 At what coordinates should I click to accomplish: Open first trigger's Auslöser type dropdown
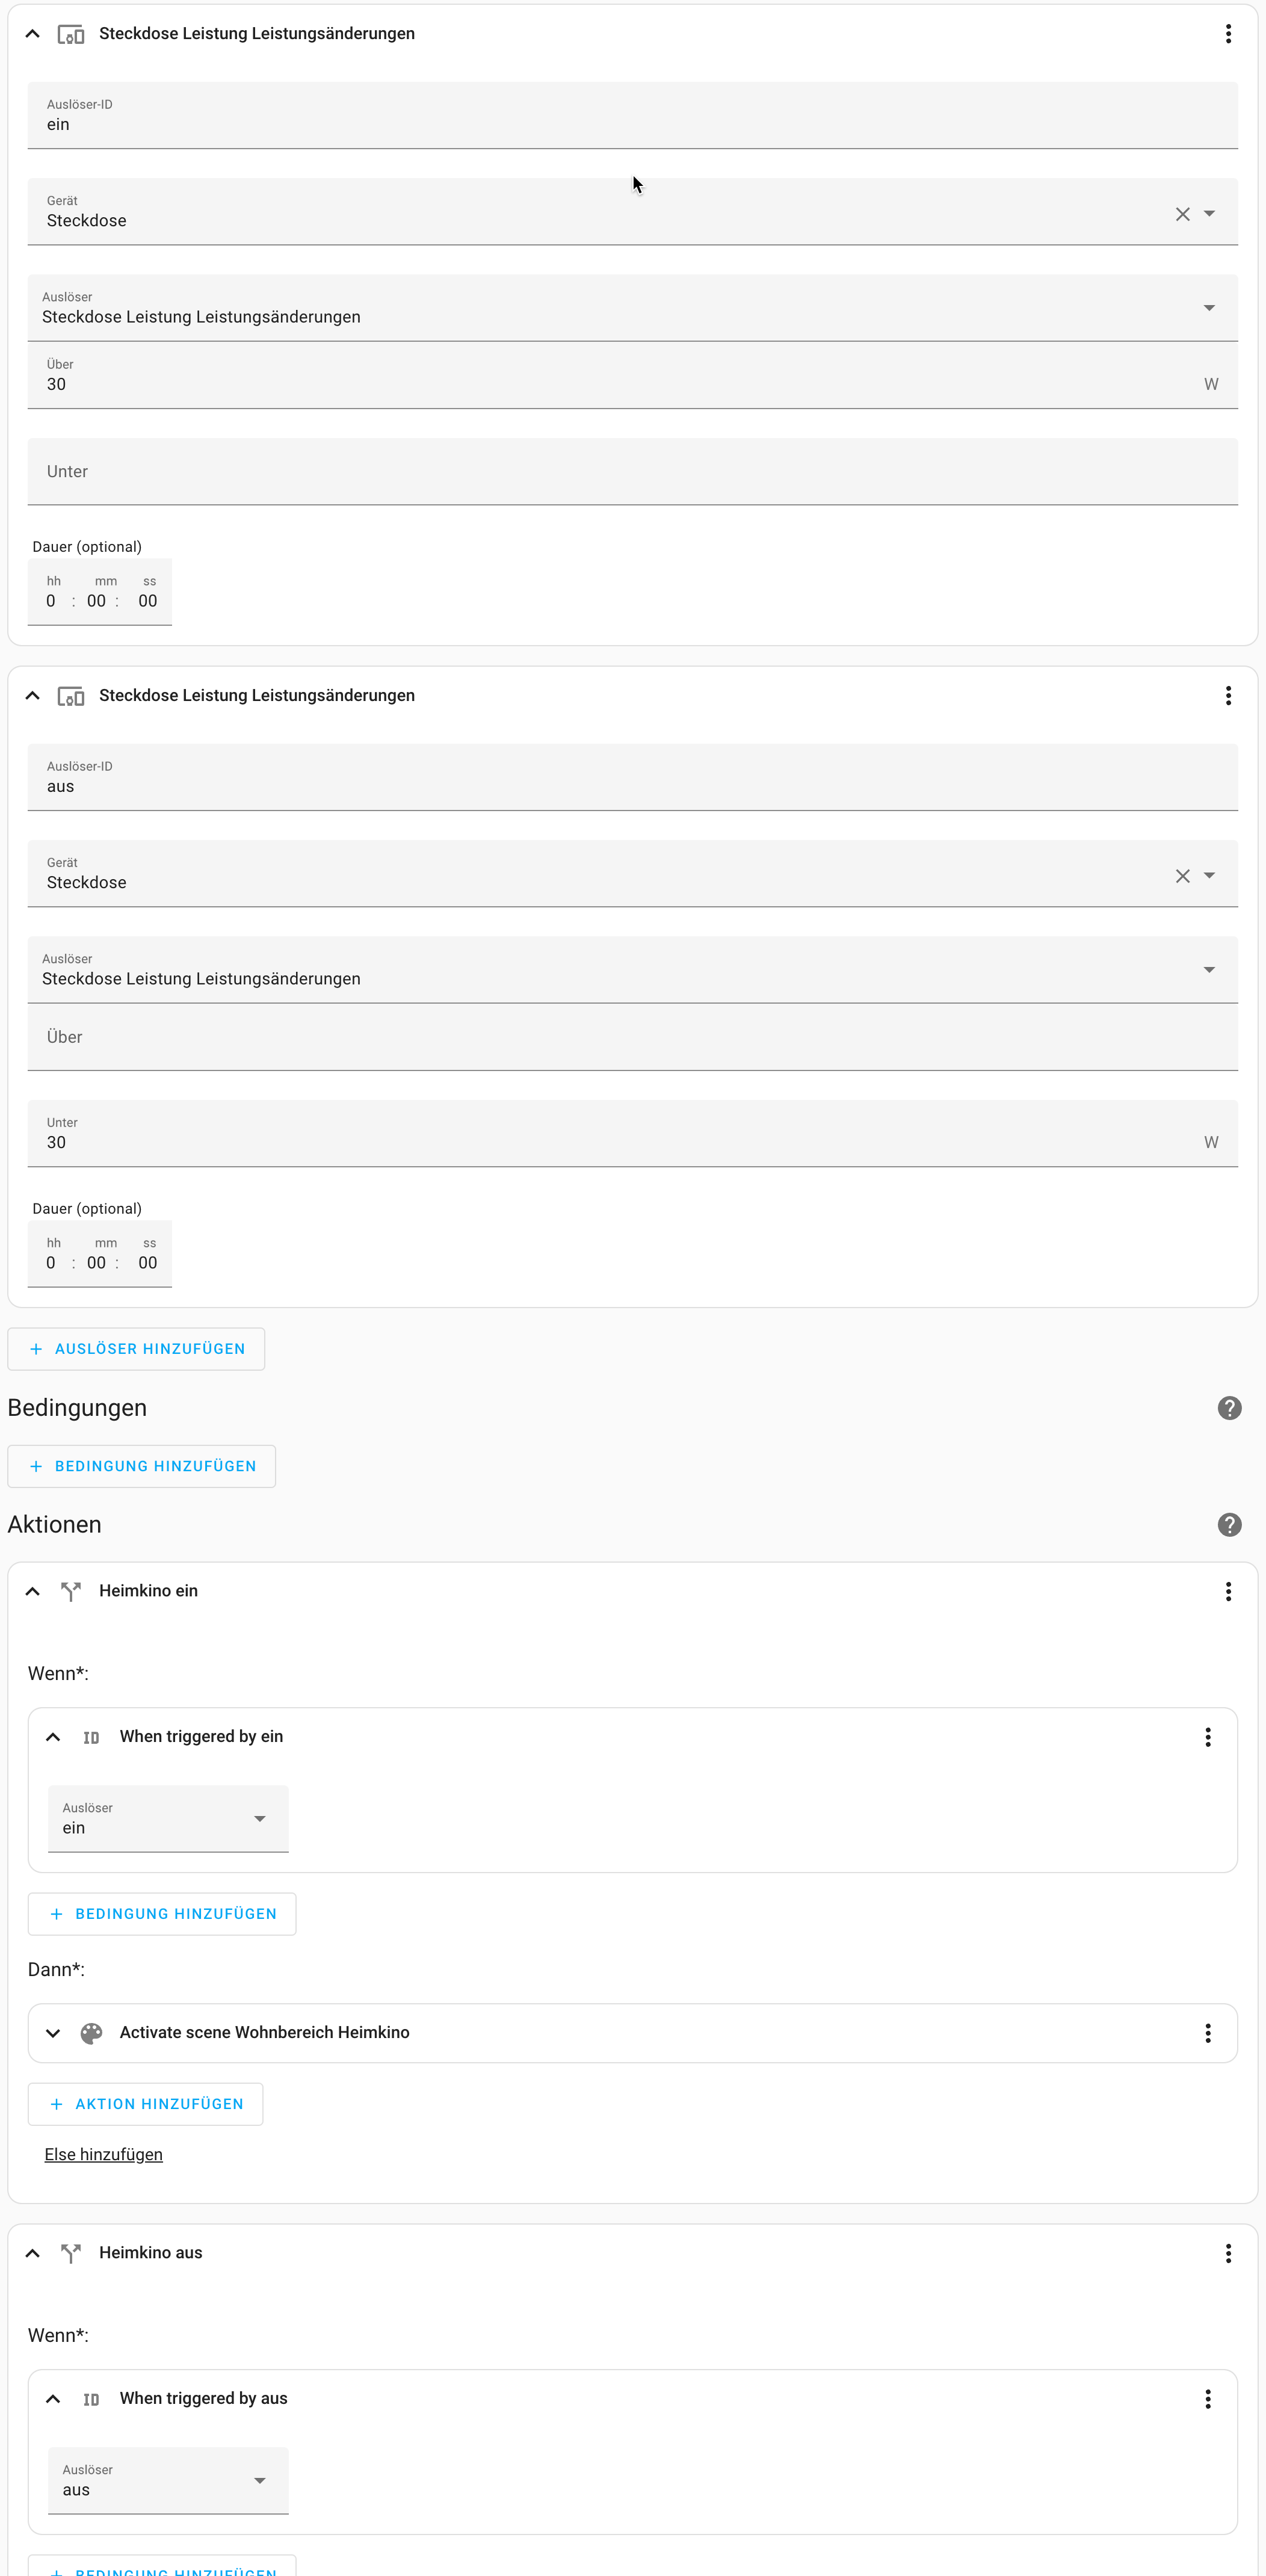[x=632, y=308]
